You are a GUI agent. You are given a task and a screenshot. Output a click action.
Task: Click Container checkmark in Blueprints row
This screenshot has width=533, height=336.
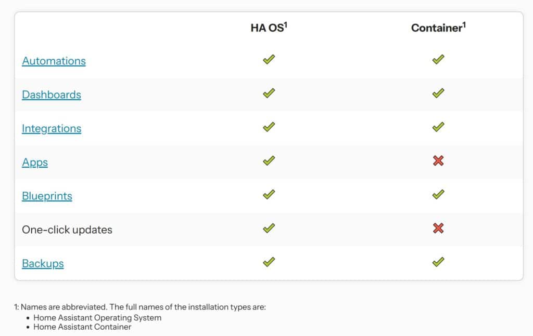[x=438, y=195]
